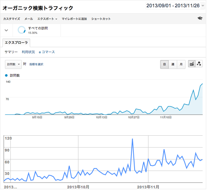Viewport: 207px width, 190px height.
Task: Click the 訪問数 legend blue dot
Action: (x=6, y=75)
